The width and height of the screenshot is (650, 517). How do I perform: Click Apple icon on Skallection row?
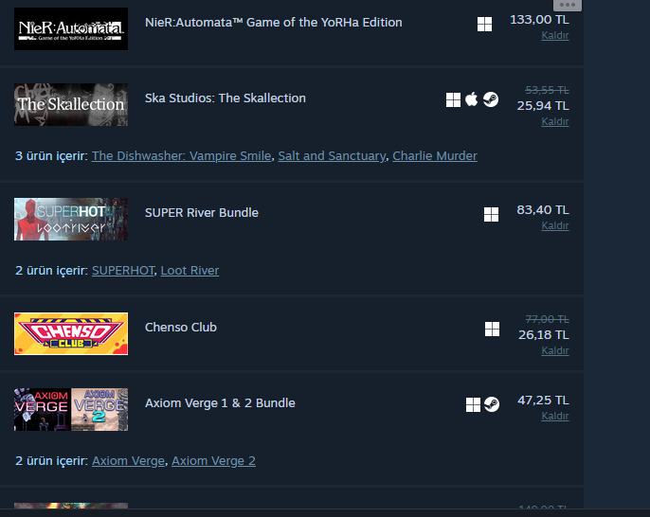(x=472, y=99)
